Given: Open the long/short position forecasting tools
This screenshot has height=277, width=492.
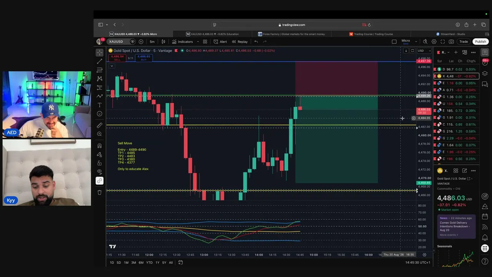Looking at the screenshot, I should tap(100, 87).
